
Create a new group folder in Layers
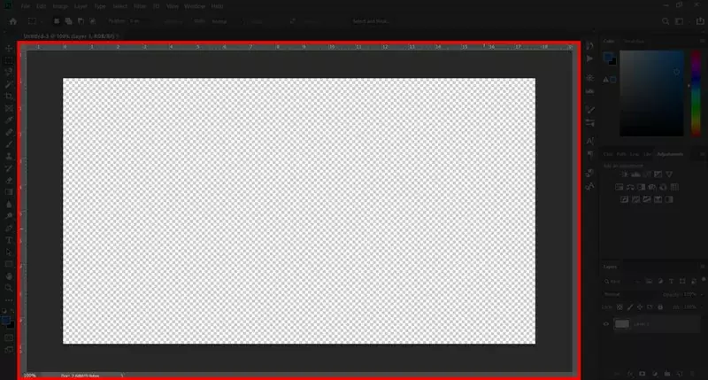[x=667, y=374]
